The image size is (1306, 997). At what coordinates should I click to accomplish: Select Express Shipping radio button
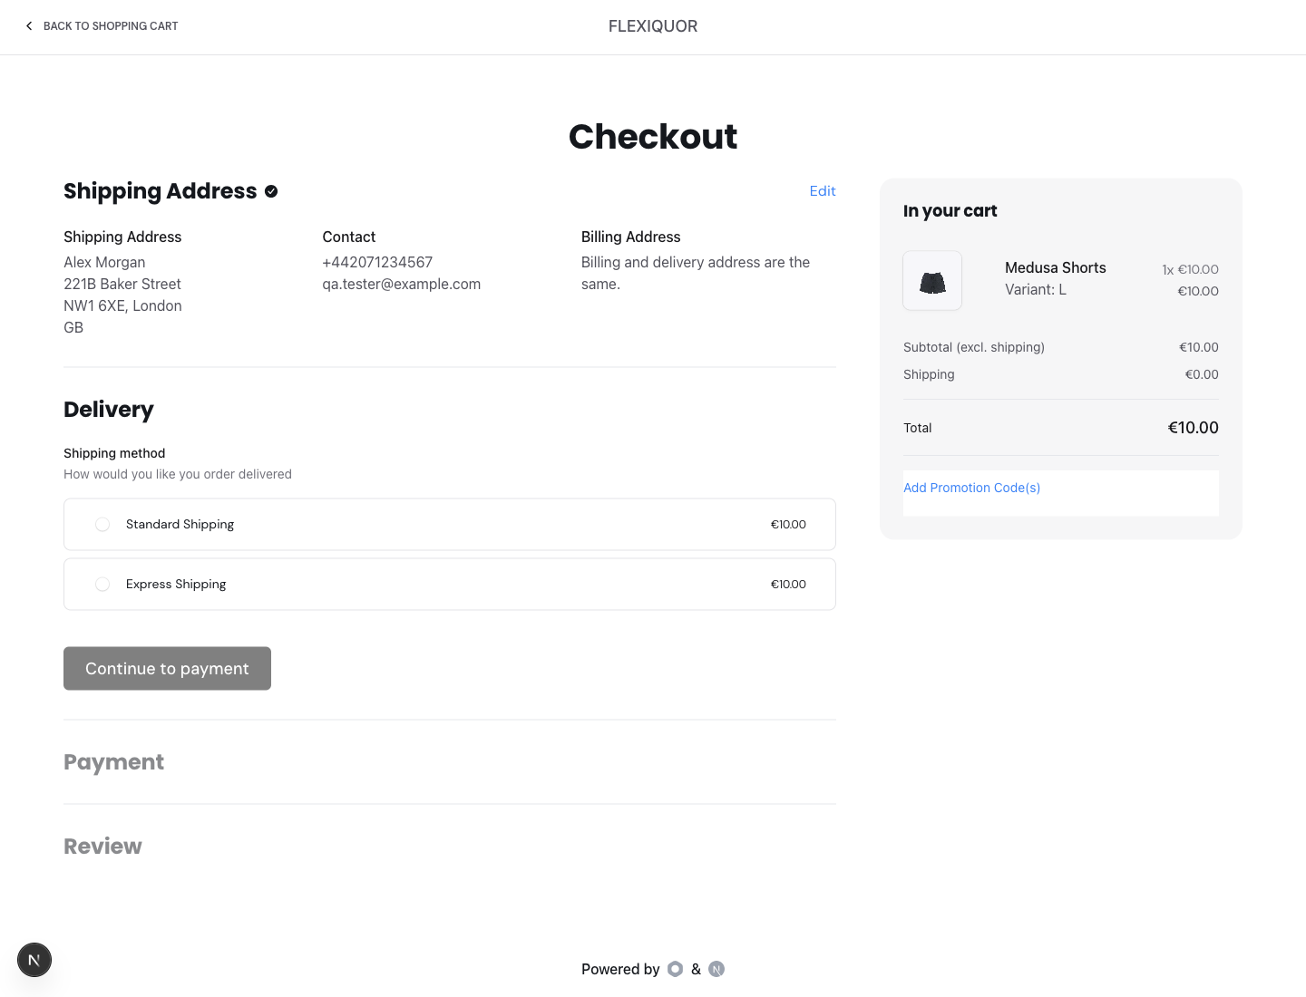(102, 585)
